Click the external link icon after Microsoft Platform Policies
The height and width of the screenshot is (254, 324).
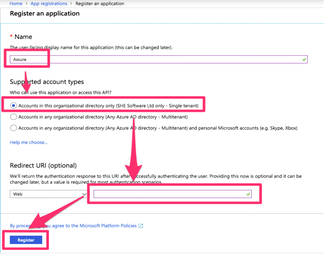140,226
